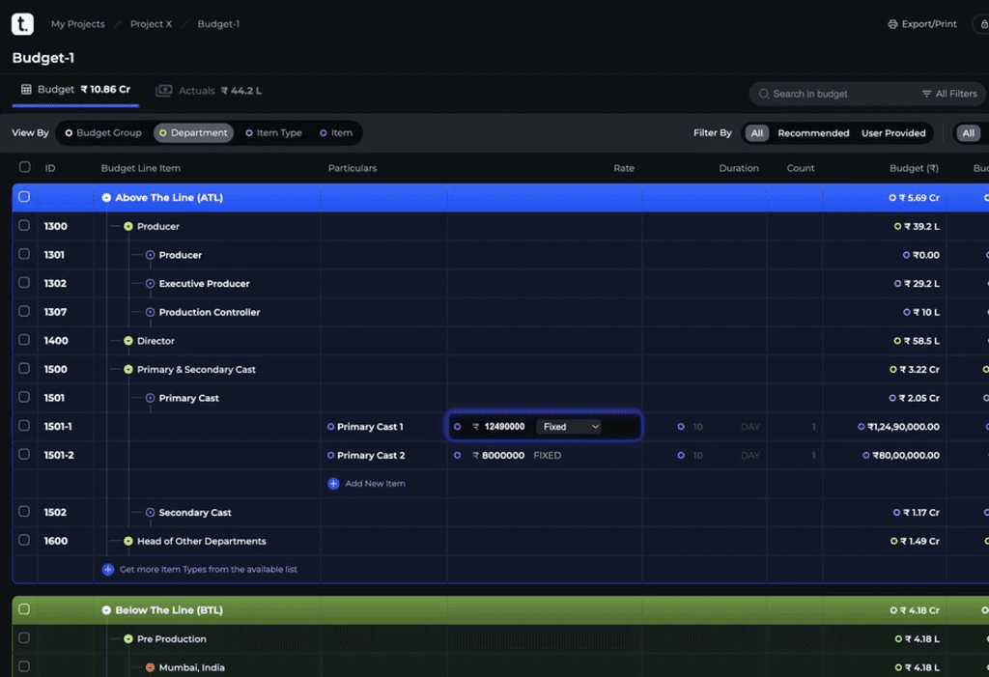This screenshot has width=989, height=677.
Task: Switch to the Actuals tab
Action: coord(209,90)
